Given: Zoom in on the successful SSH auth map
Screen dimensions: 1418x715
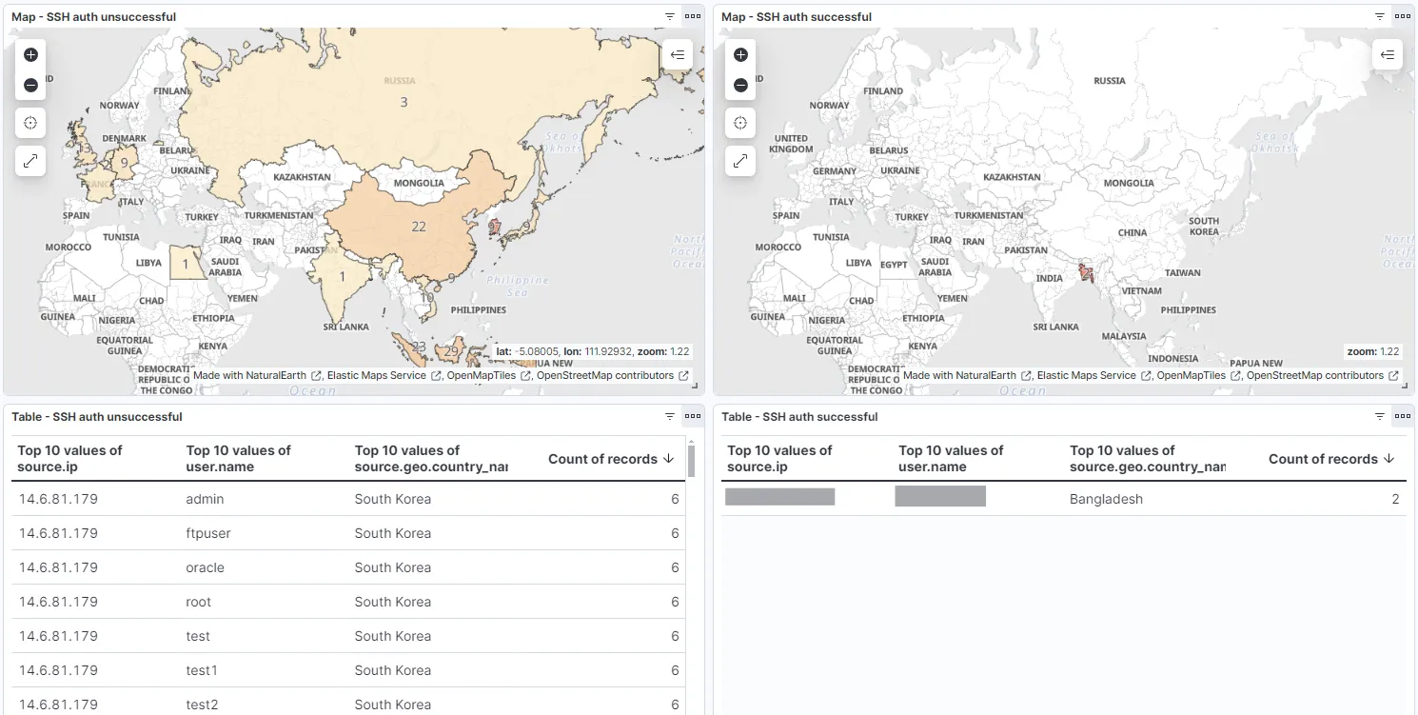Looking at the screenshot, I should click(x=740, y=54).
